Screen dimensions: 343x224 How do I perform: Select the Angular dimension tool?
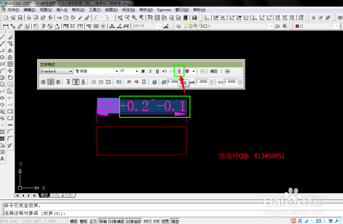tap(57, 26)
